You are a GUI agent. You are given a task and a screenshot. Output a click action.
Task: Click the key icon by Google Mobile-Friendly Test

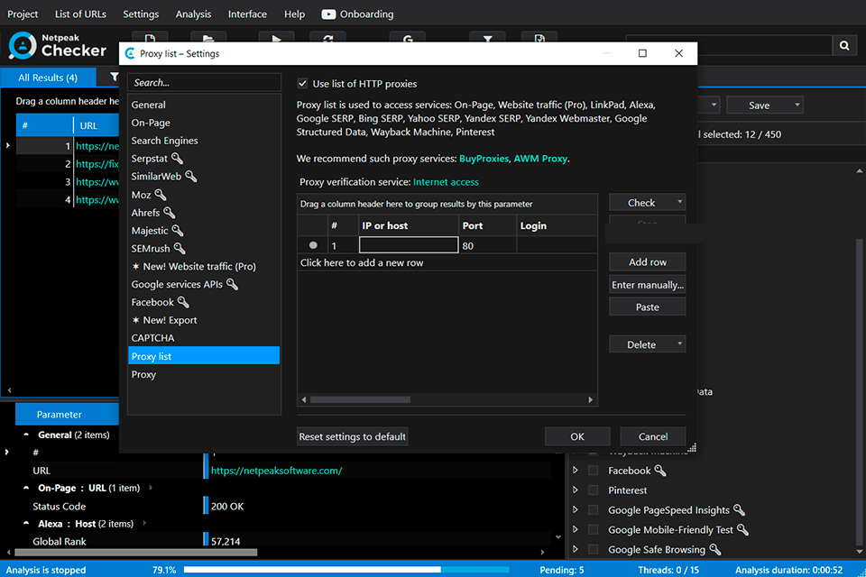point(742,530)
